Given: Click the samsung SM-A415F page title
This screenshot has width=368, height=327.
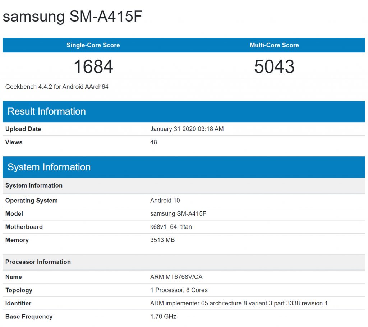Looking at the screenshot, I should click(x=73, y=17).
